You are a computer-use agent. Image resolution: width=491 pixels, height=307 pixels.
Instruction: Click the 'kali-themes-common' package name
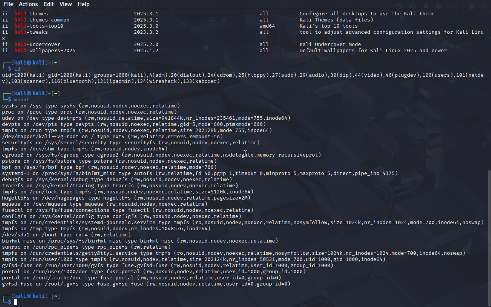(42, 20)
